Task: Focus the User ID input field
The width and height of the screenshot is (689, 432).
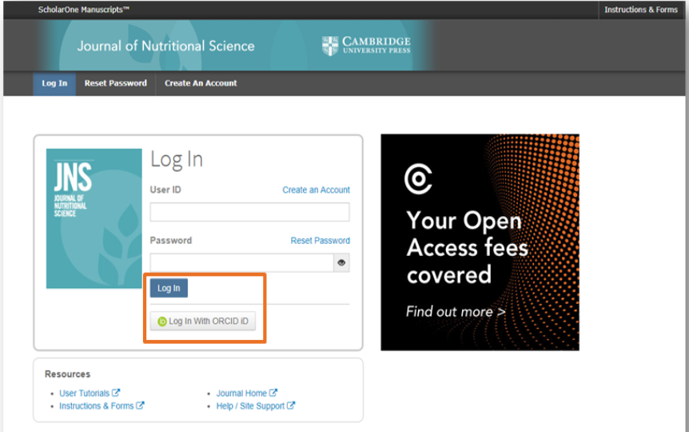Action: [x=249, y=212]
